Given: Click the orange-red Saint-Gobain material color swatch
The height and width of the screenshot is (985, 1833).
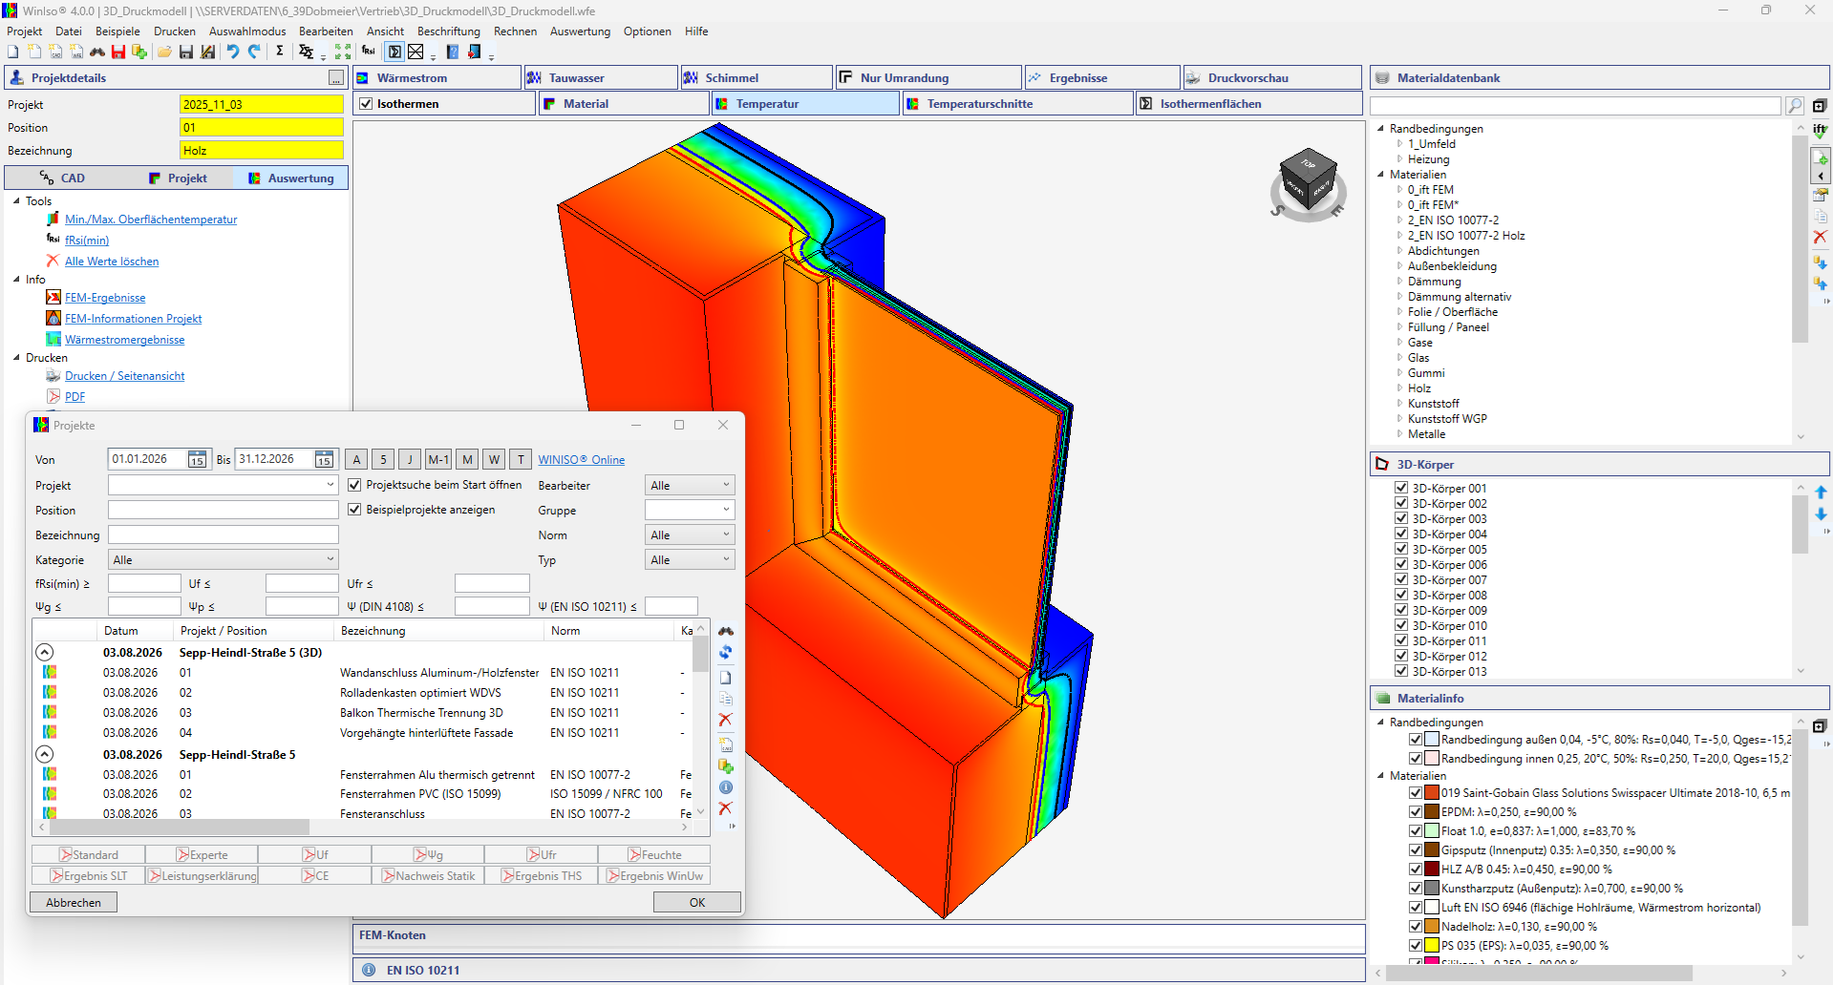Looking at the screenshot, I should click(1432, 793).
